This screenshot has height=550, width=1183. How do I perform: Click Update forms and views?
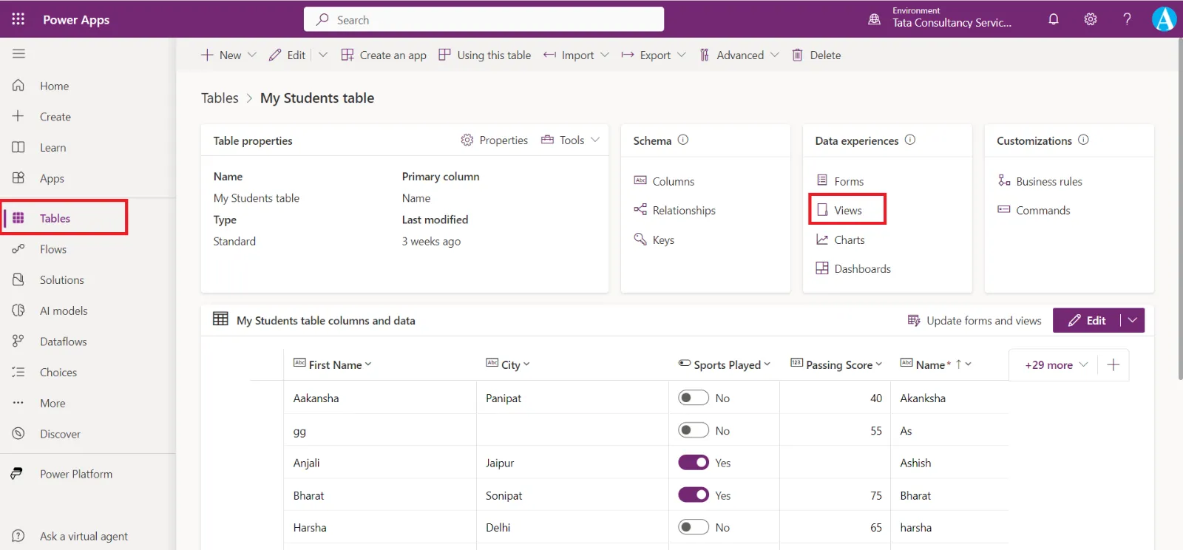coord(974,320)
